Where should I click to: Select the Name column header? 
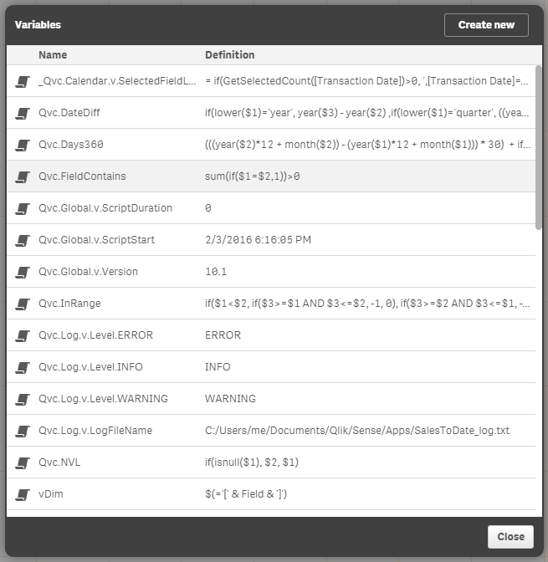tap(53, 55)
